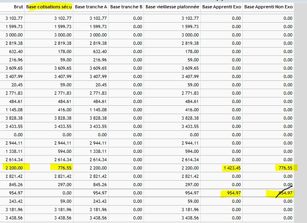Click 484.61 in the Brut column
307x223 pixels.
[x=16, y=101]
